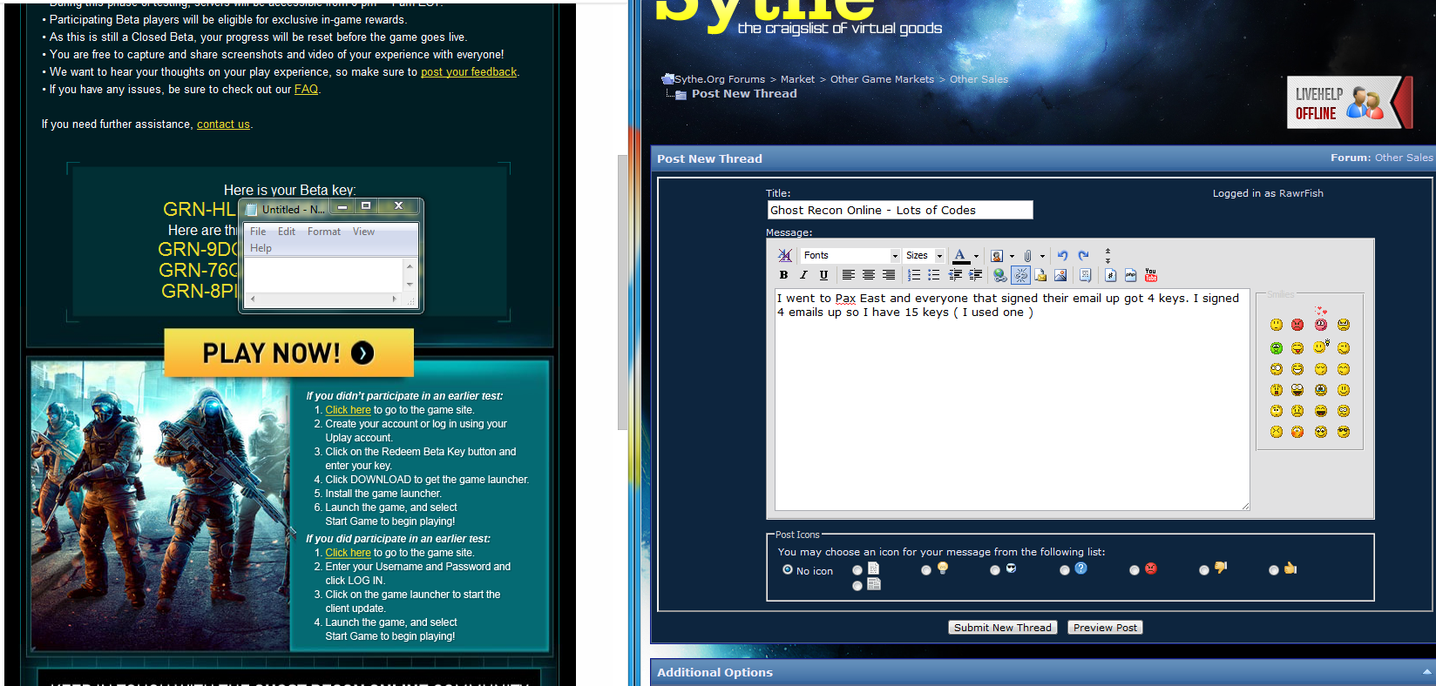The width and height of the screenshot is (1436, 686).
Task: Insert an ordered numbered list
Action: coord(913,275)
